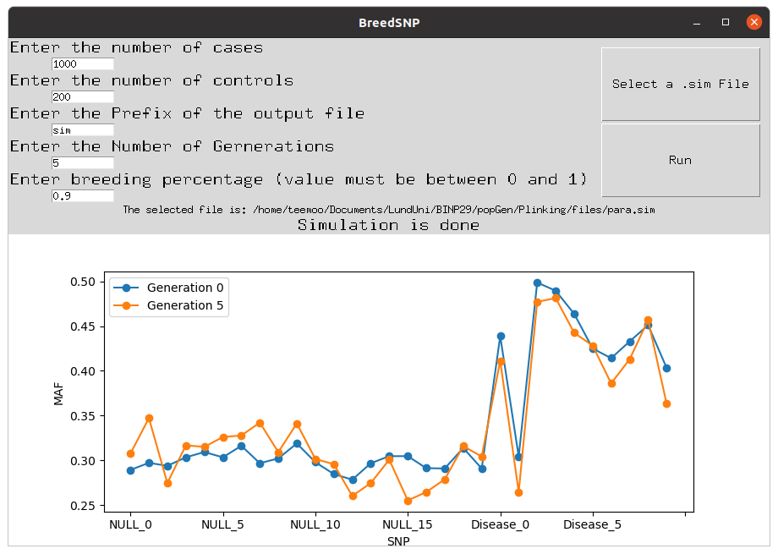Image resolution: width=778 pixels, height=554 pixels.
Task: Click the blue line swatch in the legend
Action: pos(127,287)
